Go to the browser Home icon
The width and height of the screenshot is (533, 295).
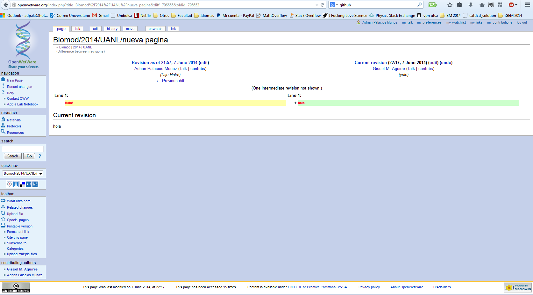click(482, 5)
